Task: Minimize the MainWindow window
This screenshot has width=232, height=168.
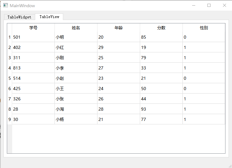Action: (194, 6)
